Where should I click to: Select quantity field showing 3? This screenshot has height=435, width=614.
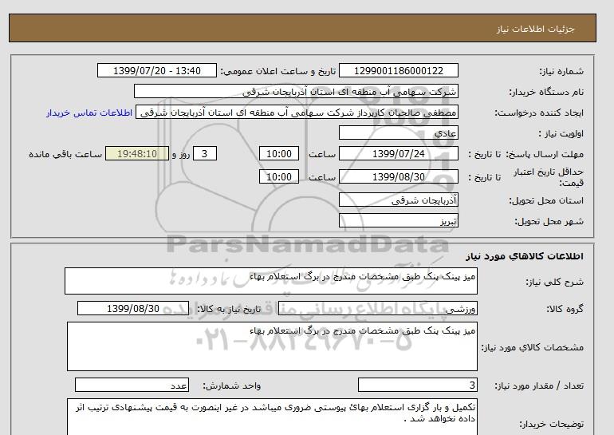[x=417, y=386]
